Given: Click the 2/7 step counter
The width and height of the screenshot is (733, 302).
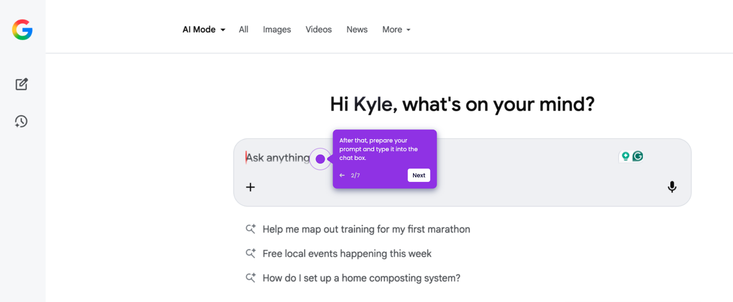Looking at the screenshot, I should point(355,175).
